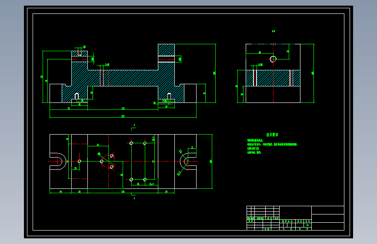Select the small blind hole at bottom-right of front section
Image resolution: width=377 pixels, height=244 pixels.
169,96
